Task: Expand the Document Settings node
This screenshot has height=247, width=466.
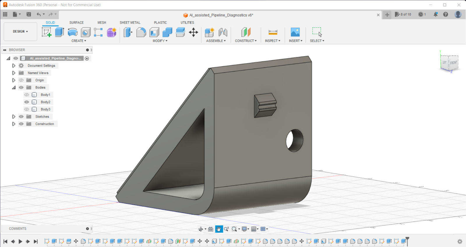Action: point(14,66)
